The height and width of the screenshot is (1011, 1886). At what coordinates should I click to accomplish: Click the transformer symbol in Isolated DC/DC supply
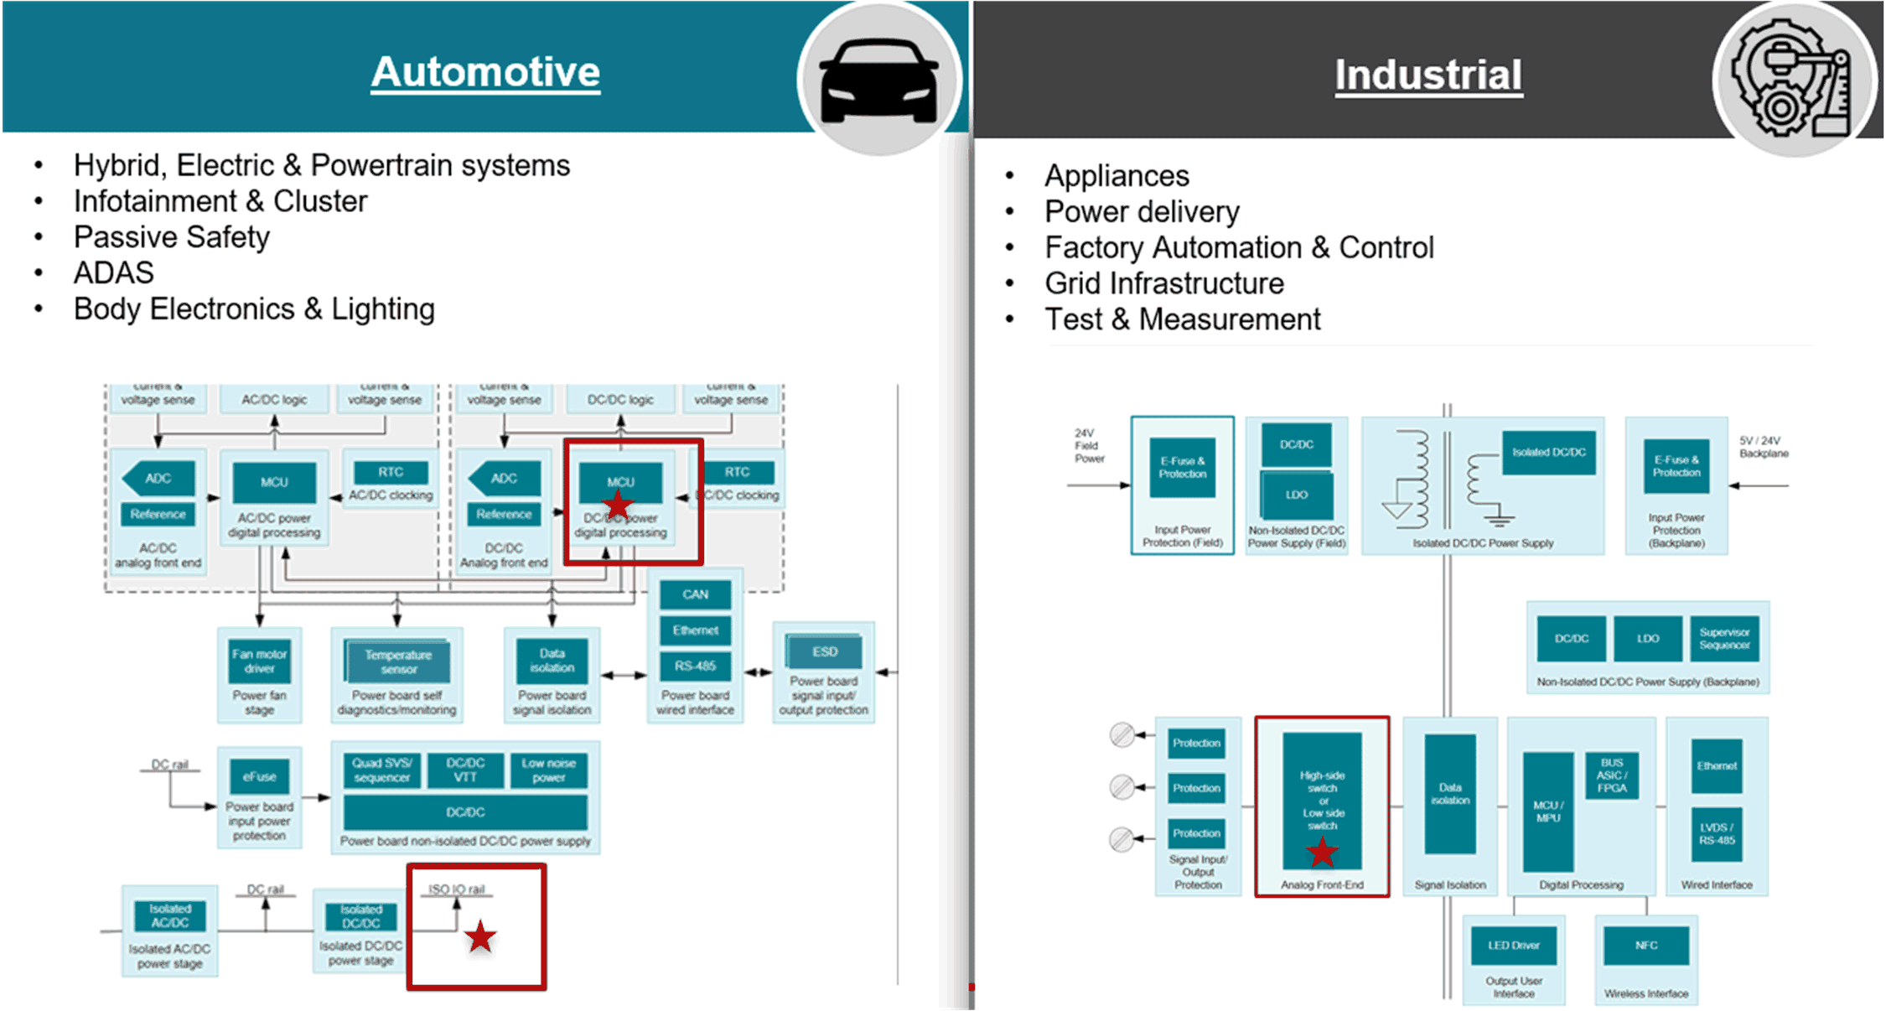point(1446,480)
